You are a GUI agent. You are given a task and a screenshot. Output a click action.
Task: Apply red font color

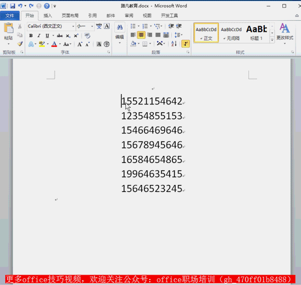tap(54, 44)
